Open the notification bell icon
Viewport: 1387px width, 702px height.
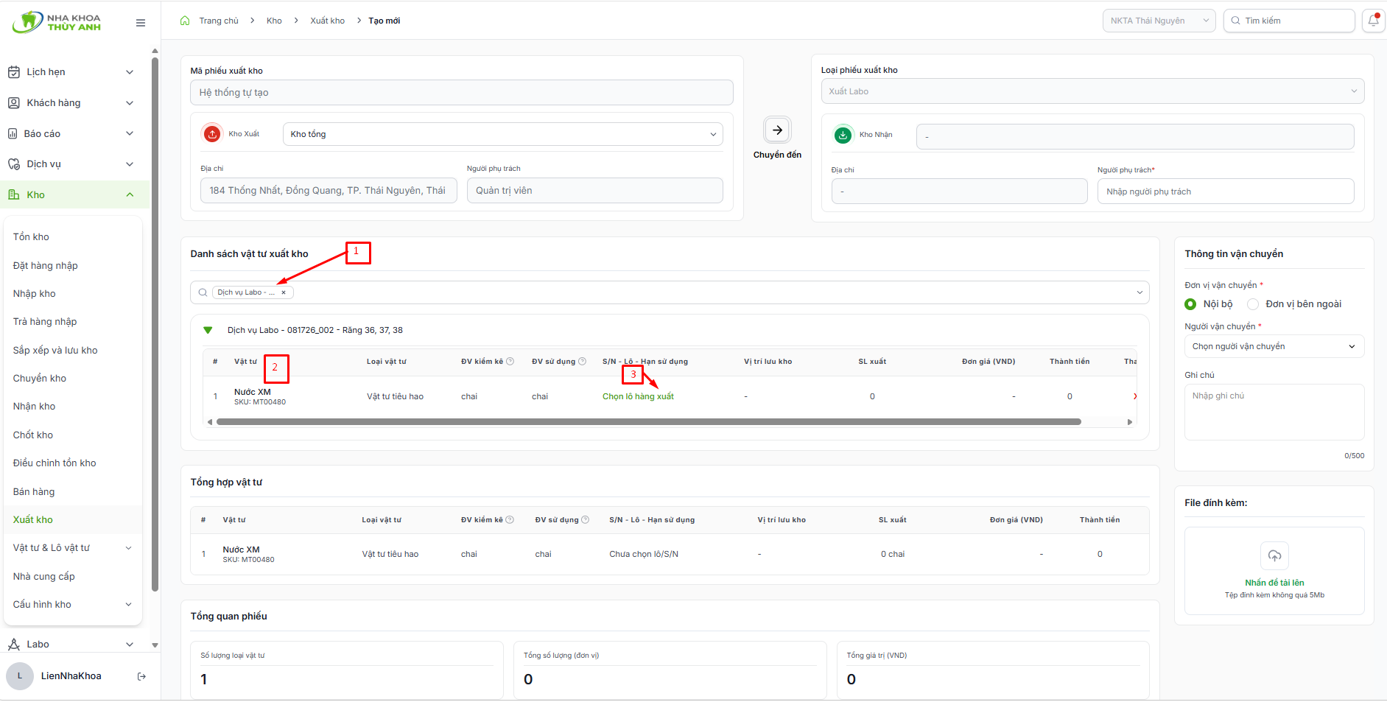click(x=1374, y=21)
